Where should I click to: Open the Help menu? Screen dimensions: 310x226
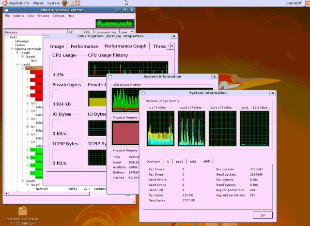coord(71,16)
